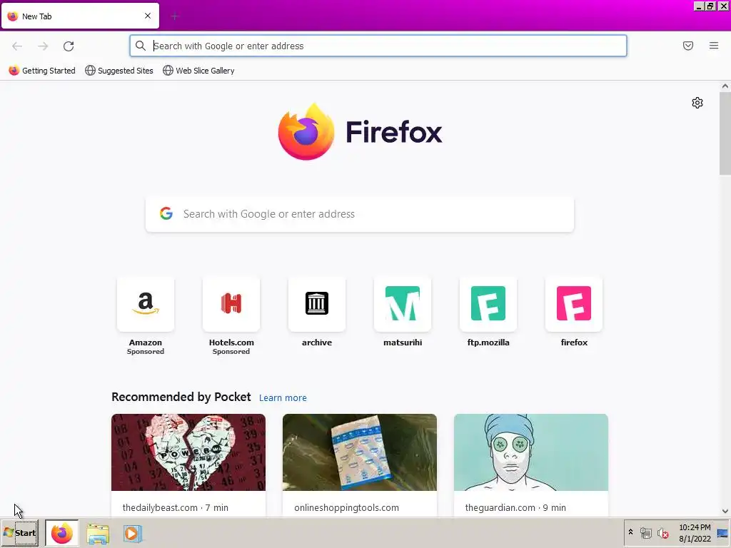Open the Firefox application menu
The width and height of the screenshot is (731, 548).
tap(714, 46)
